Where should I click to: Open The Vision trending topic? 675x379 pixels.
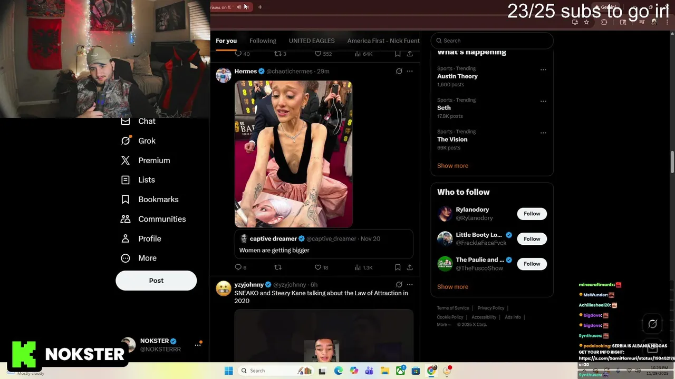(x=452, y=139)
